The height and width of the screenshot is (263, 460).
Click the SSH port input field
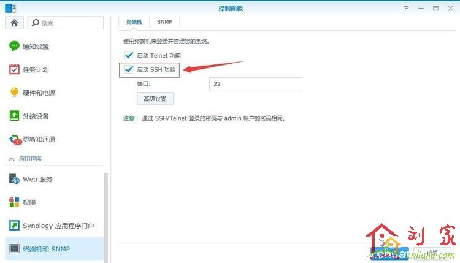point(255,83)
